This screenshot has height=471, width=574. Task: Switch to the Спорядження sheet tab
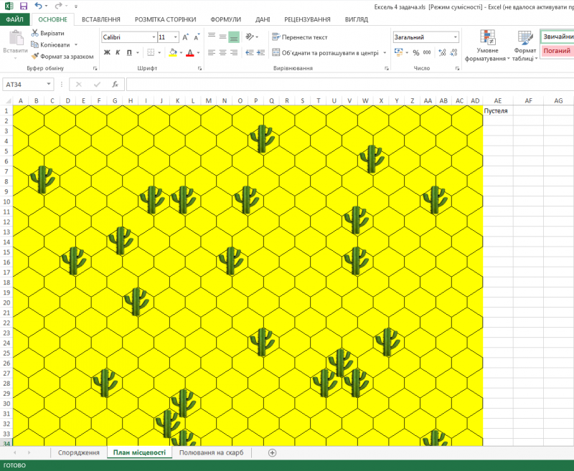(78, 452)
